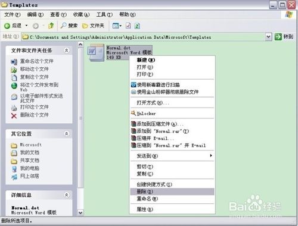This screenshot has height=226, width=298.
Task: Open My Network Places (网上邻居) link
Action: pos(30,176)
